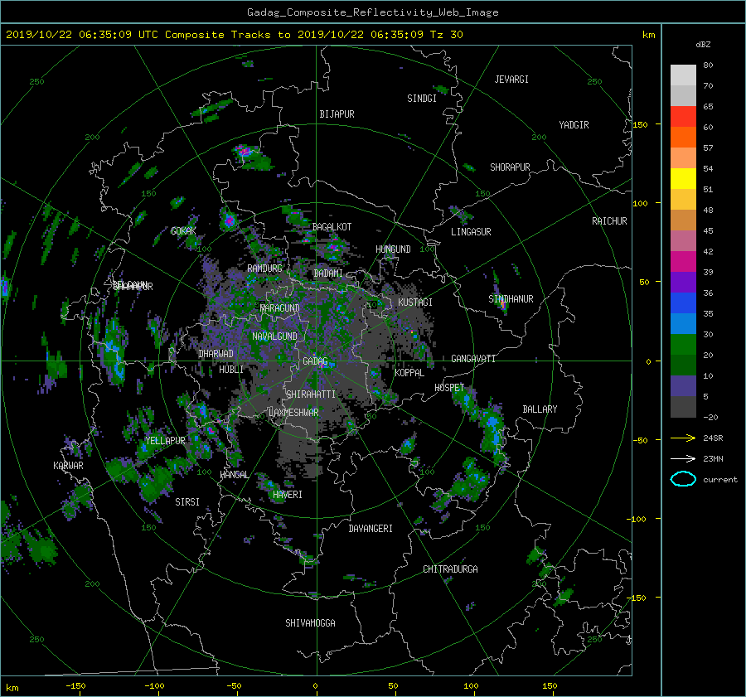Viewport: 746px width, 697px height.
Task: Click the JEVARGI city label
Action: tap(511, 80)
